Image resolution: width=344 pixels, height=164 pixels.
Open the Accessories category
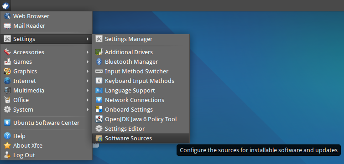click(x=46, y=52)
